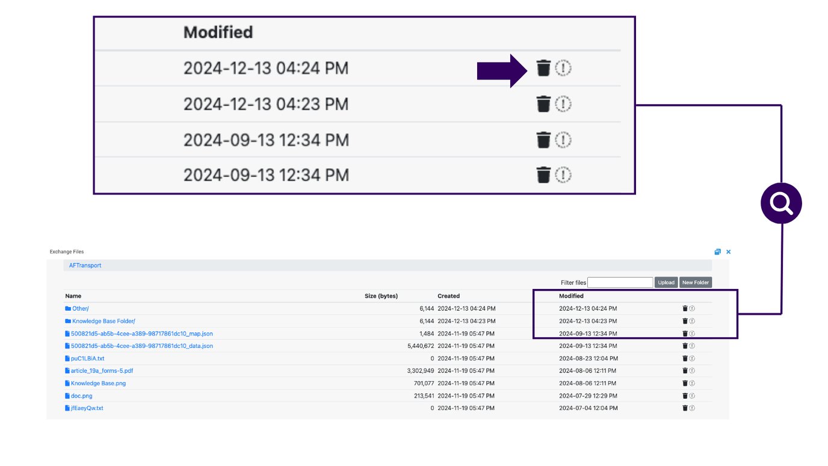The width and height of the screenshot is (828, 466).
Task: Click the blue folder icon beside Other/
Action: [68, 308]
